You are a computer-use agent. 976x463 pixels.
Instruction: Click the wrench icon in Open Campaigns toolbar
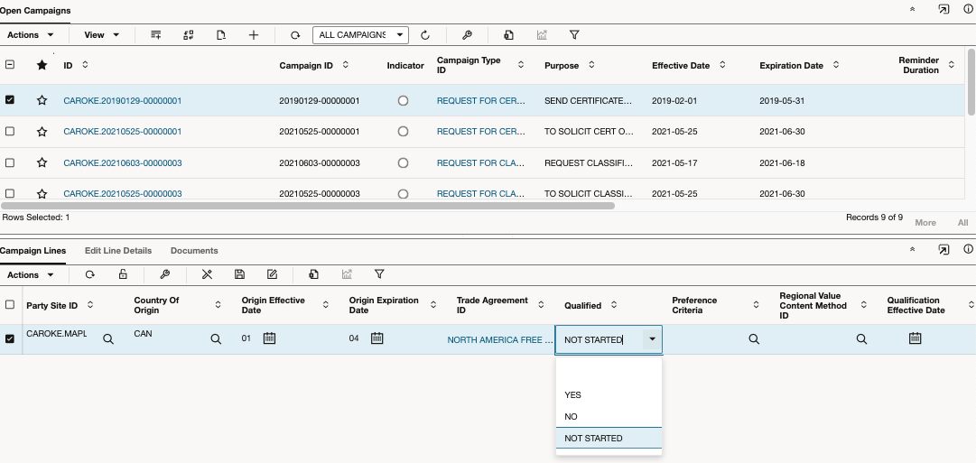point(467,35)
